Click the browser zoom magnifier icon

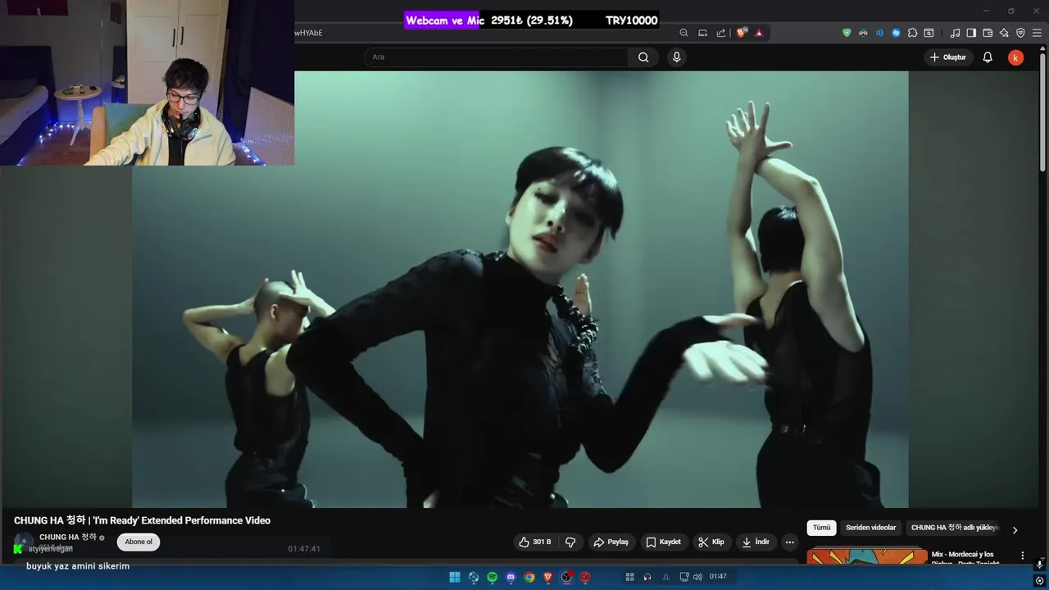[x=683, y=33]
